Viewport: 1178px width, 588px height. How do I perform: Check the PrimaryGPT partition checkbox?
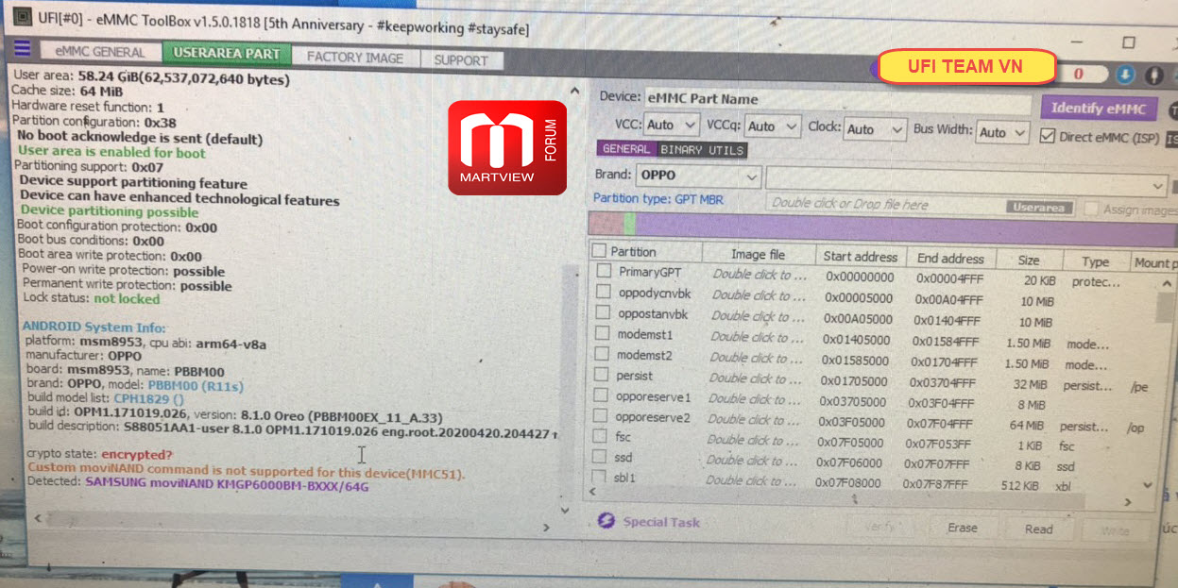click(604, 271)
